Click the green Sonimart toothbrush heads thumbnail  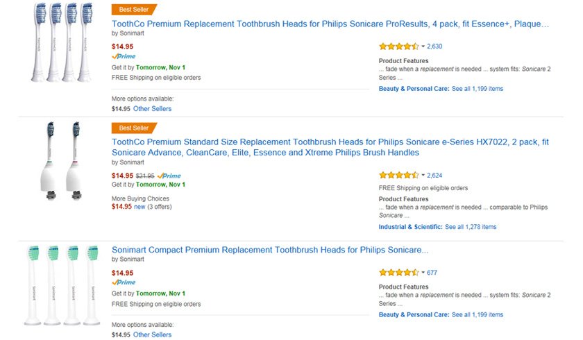(62, 285)
